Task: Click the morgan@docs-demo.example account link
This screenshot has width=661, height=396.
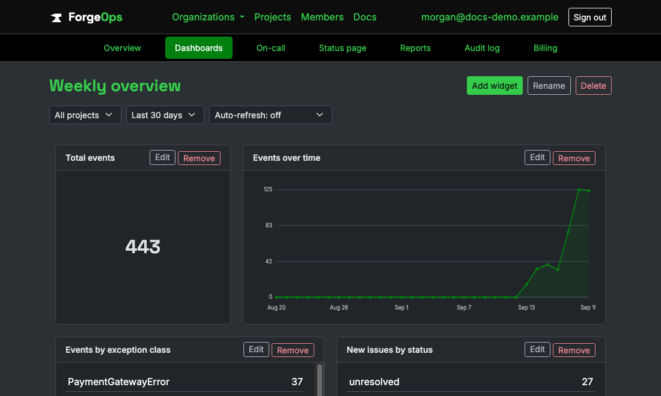Action: click(x=489, y=17)
